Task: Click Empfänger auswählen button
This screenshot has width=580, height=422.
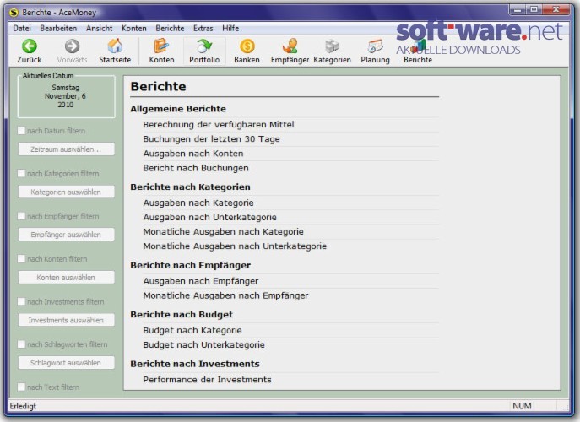Action: click(x=66, y=235)
